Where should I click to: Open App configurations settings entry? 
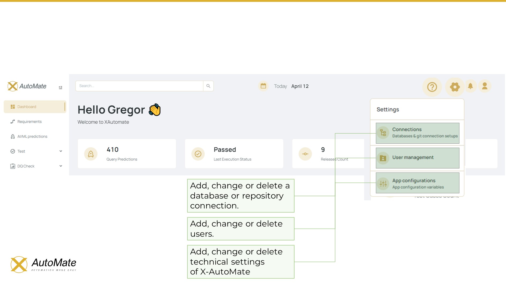click(x=417, y=183)
